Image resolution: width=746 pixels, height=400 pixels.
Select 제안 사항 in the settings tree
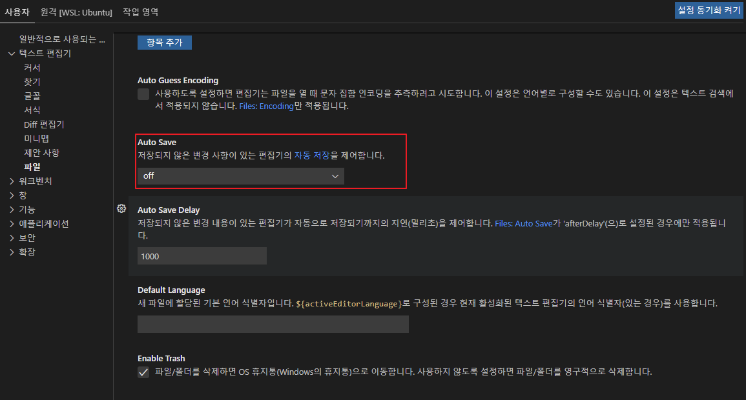point(42,153)
